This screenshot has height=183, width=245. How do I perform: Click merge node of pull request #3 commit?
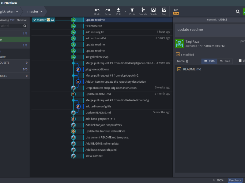[x=73, y=100]
